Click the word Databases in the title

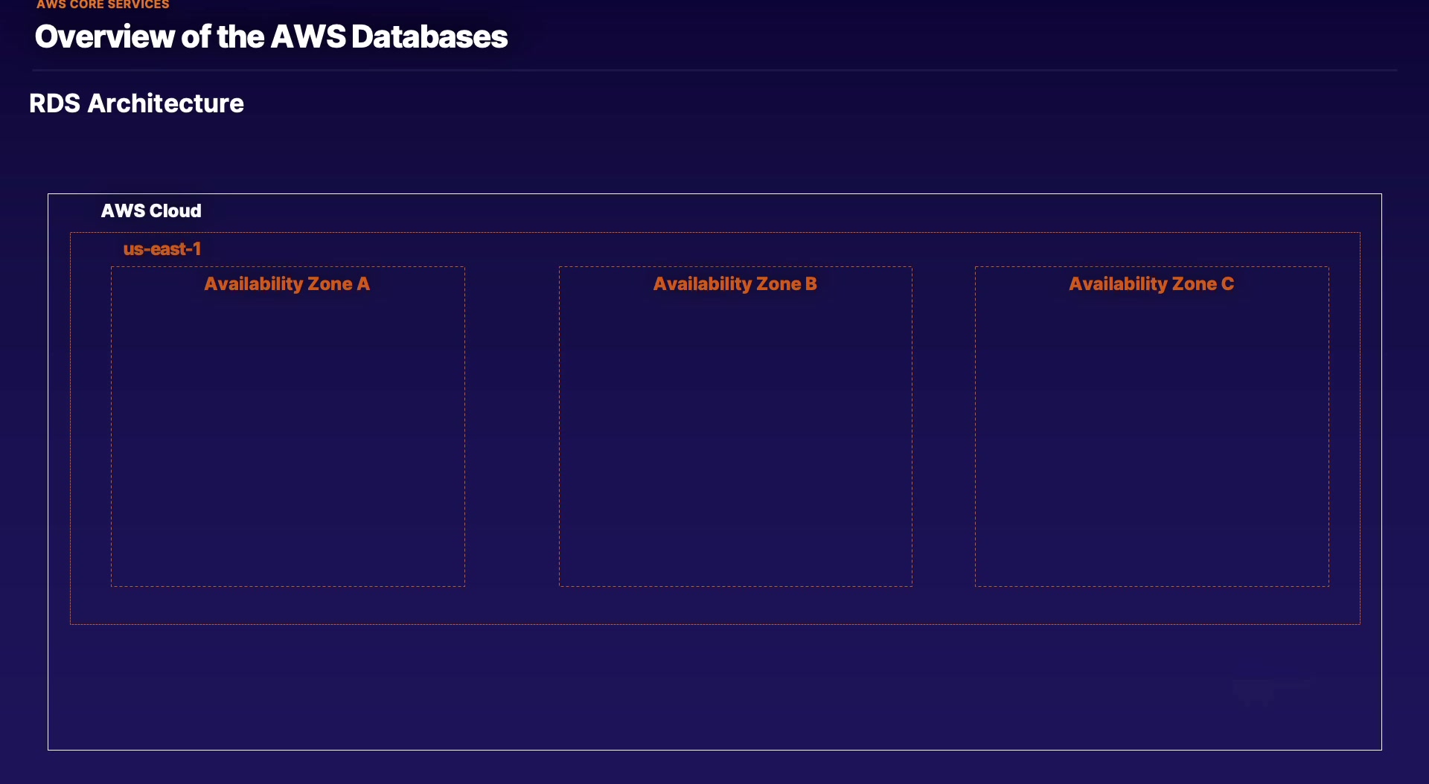click(429, 36)
